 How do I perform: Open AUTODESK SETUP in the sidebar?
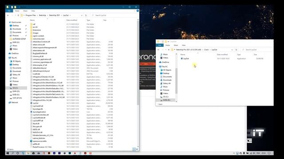tap(19, 39)
